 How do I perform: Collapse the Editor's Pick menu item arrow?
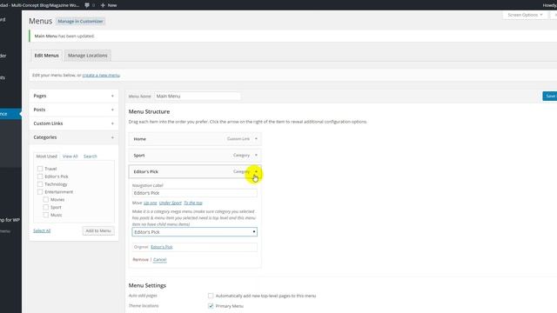pyautogui.click(x=256, y=171)
